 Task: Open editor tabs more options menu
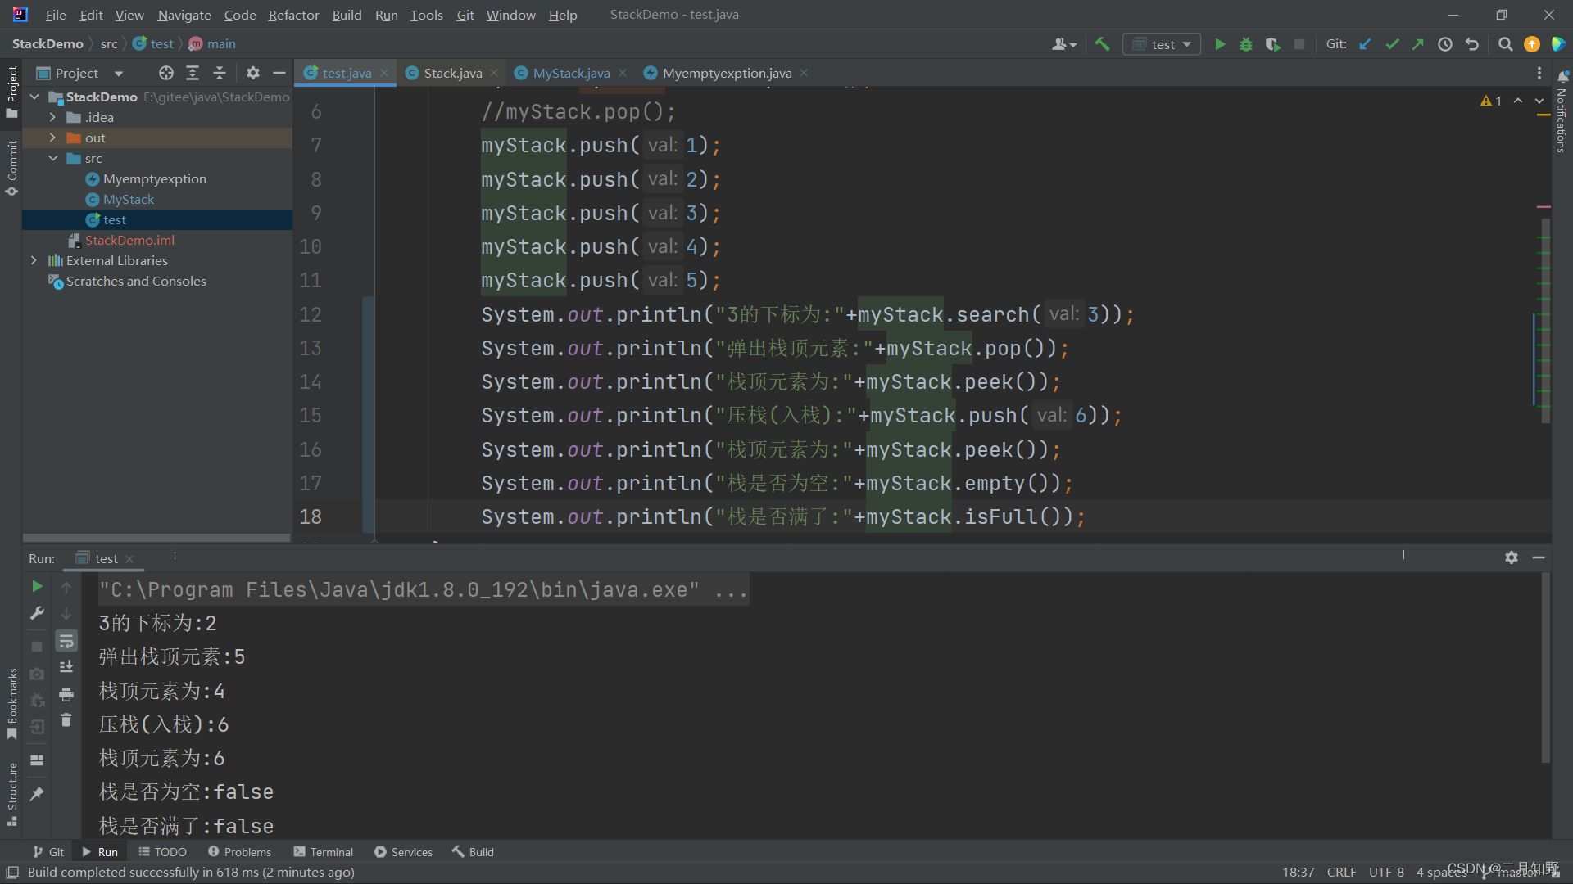1539,73
